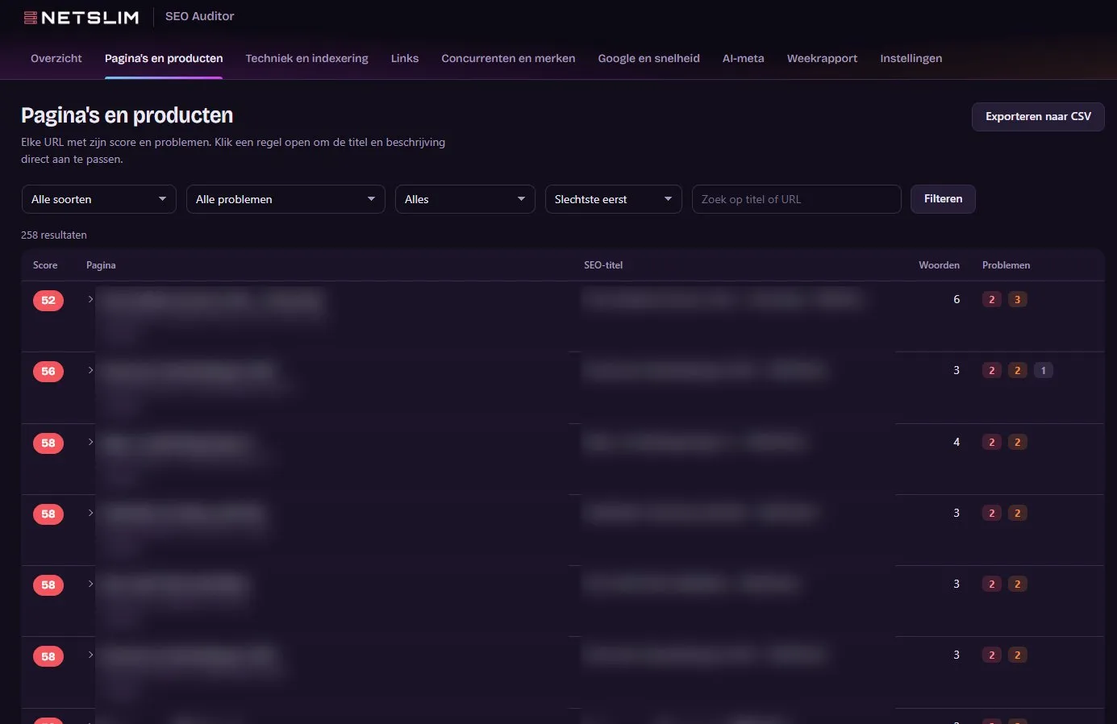1117x724 pixels.
Task: Click the Exporteren naar CSV button
Action: click(1038, 117)
